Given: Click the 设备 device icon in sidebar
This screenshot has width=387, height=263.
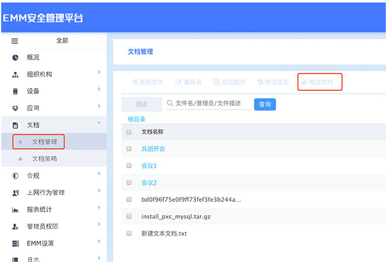Looking at the screenshot, I should tap(16, 92).
